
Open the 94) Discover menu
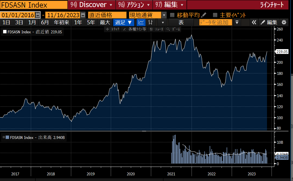tap(91, 5)
